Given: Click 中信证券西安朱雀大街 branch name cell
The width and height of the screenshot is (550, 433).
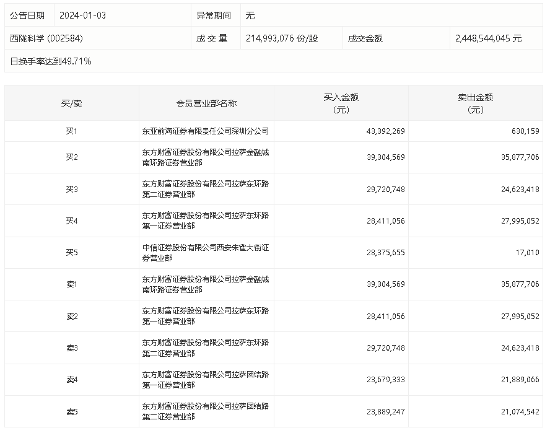Looking at the screenshot, I should 206,253.
